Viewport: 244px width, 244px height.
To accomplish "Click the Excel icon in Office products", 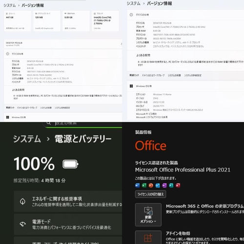I will (x=144, y=185).
